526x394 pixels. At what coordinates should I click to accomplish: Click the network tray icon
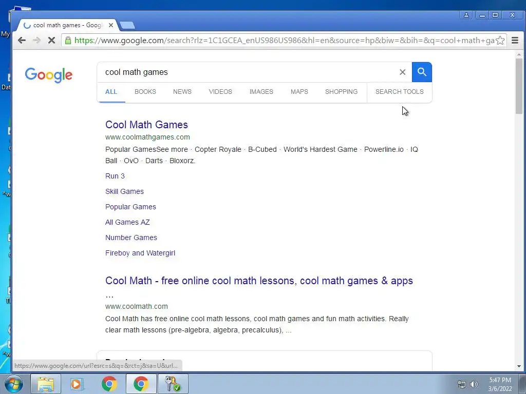[x=462, y=384]
